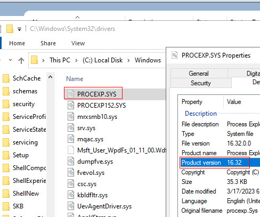Select the dumpfve.sys file icon

click(x=71, y=161)
